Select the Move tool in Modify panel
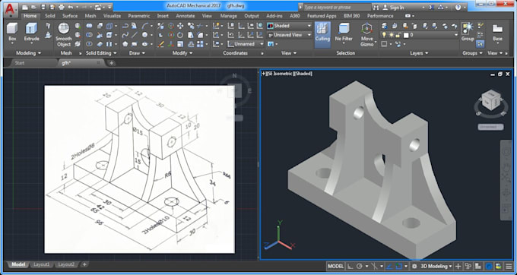Image resolution: width=517 pixels, height=275 pixels. tap(180, 26)
